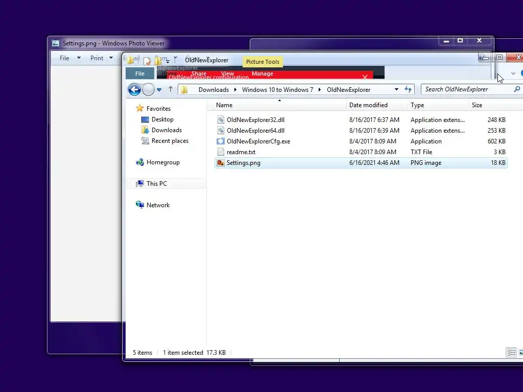Open the File ribbon tab
The height and width of the screenshot is (392, 523).
[140, 73]
